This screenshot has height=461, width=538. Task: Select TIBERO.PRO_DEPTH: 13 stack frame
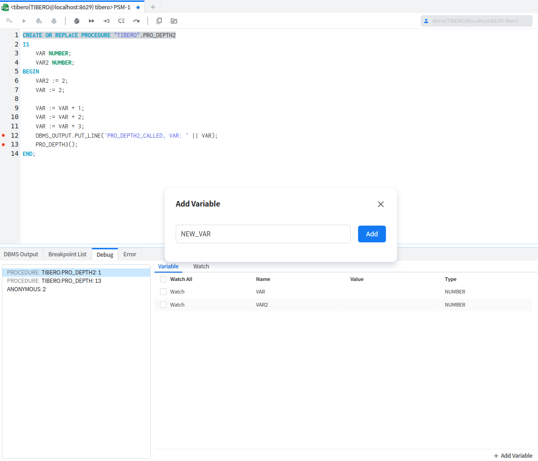tap(54, 281)
